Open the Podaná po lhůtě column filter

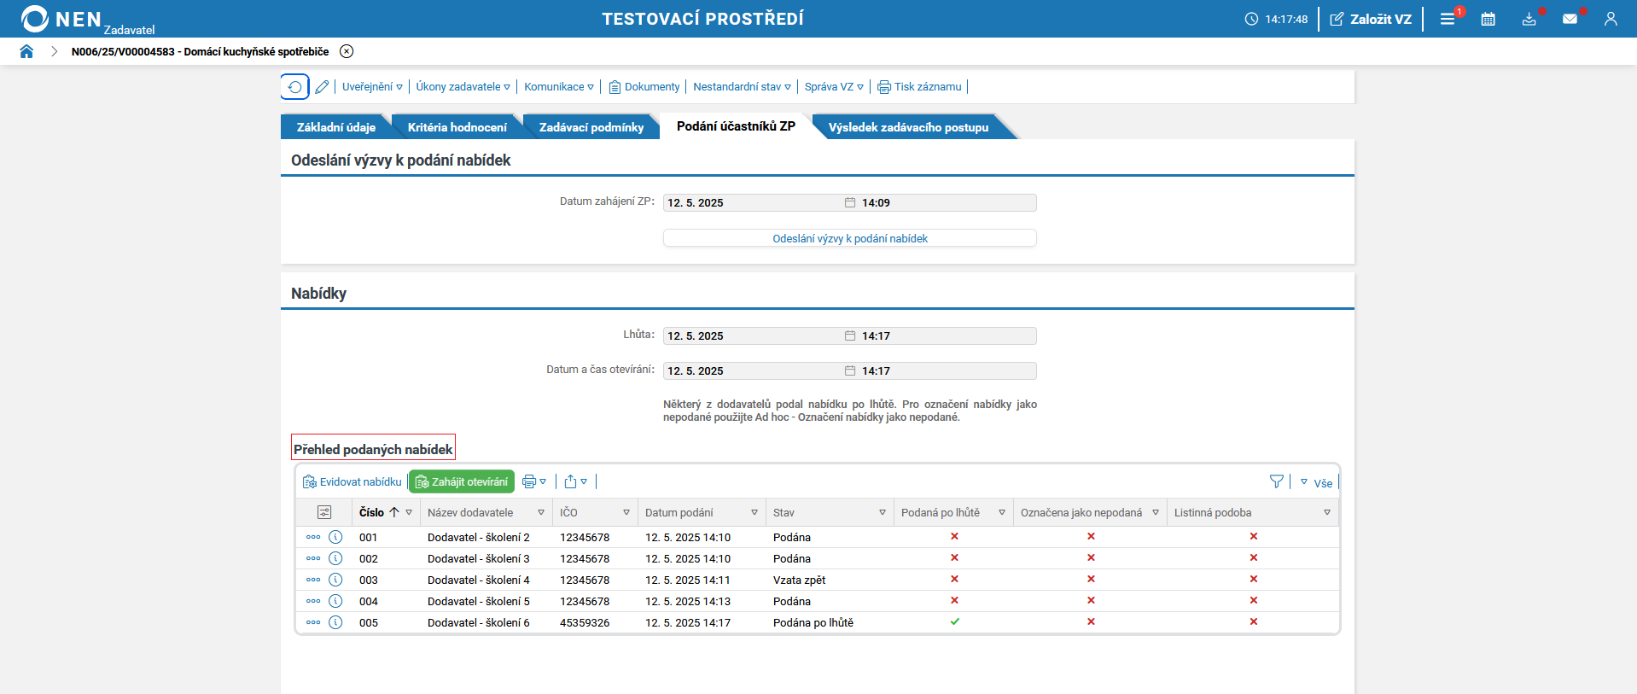1002,513
